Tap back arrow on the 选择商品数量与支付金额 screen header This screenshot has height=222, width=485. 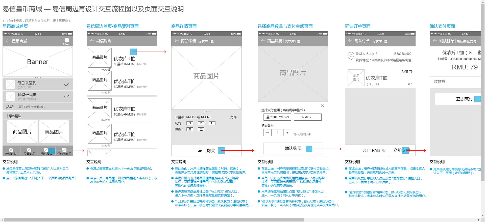(x=263, y=41)
